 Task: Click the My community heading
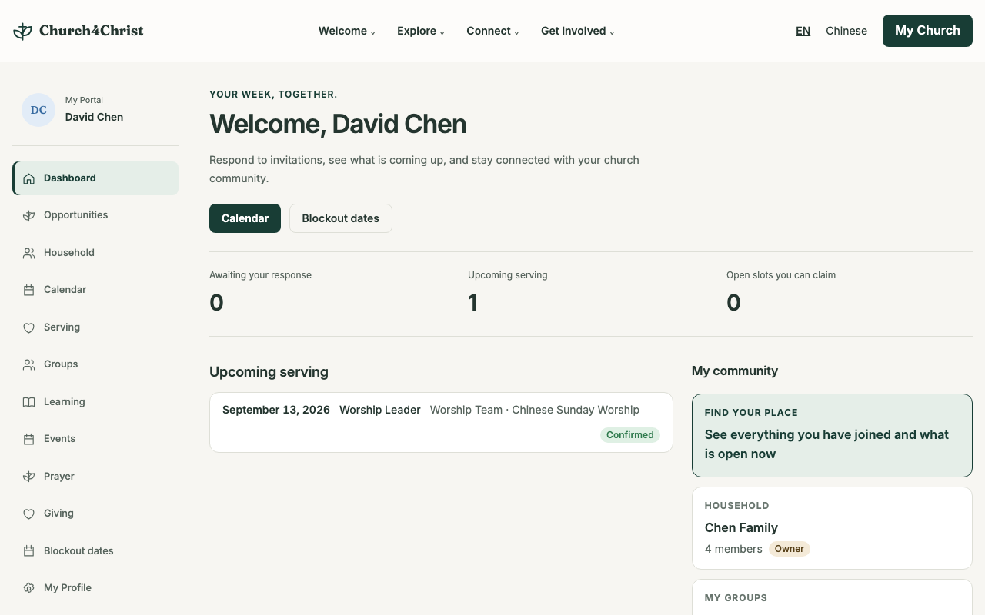(735, 371)
